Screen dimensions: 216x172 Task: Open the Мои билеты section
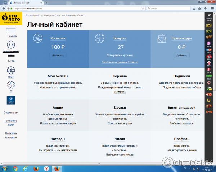[58, 76]
